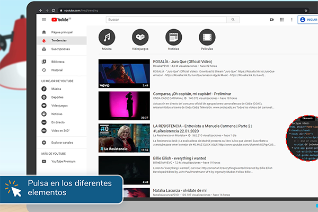Reload the page with refresh icon
The image size is (318, 212).
[53, 11]
